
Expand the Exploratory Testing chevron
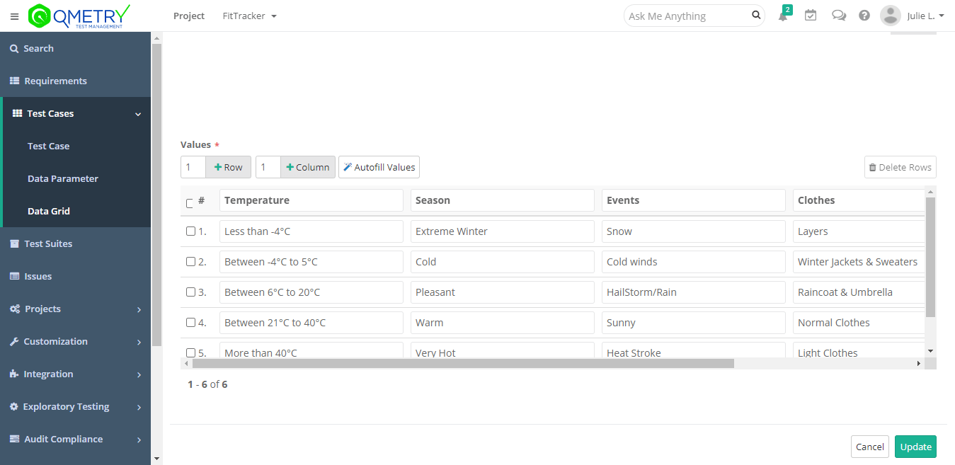point(139,407)
